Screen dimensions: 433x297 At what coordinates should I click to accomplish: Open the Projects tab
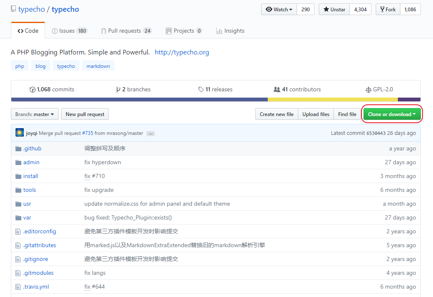pos(184,31)
